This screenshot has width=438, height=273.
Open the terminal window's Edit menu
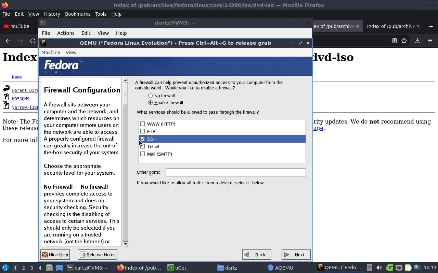[86, 33]
